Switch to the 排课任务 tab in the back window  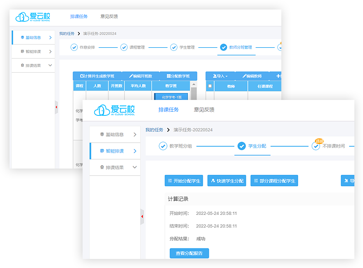[79, 16]
